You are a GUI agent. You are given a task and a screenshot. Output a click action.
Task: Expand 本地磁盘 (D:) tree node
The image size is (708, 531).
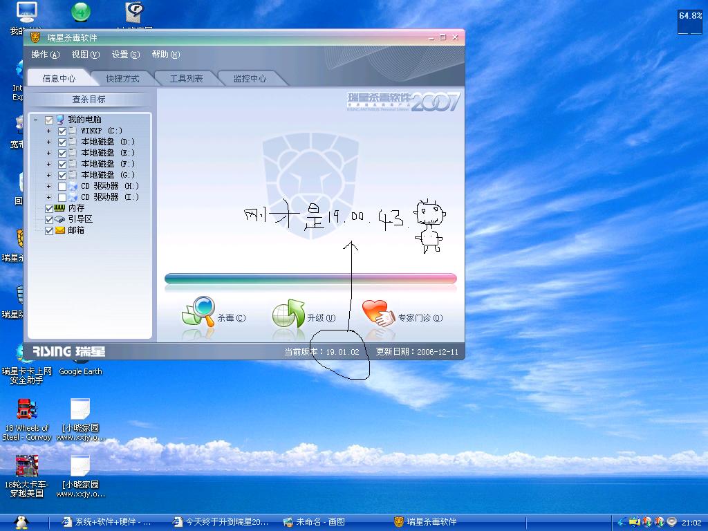tap(49, 142)
